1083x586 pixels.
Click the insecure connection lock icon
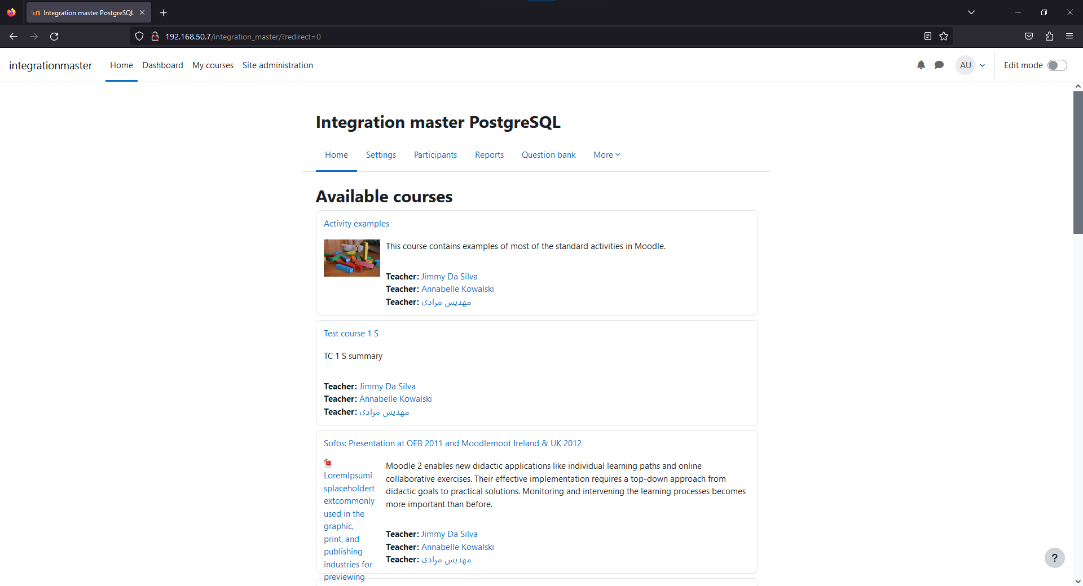[x=155, y=37]
